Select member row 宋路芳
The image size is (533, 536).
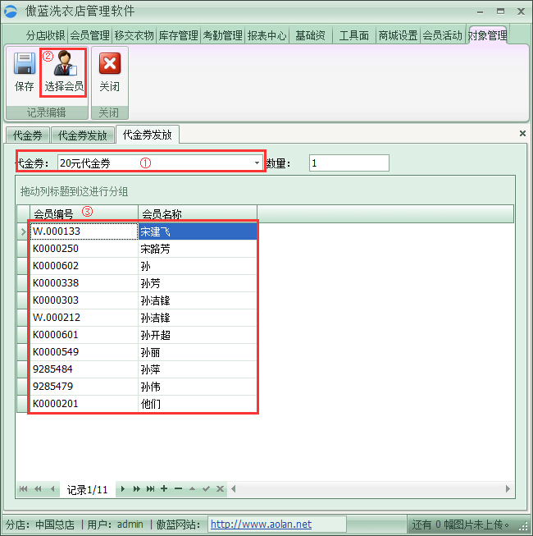pyautogui.click(x=197, y=249)
